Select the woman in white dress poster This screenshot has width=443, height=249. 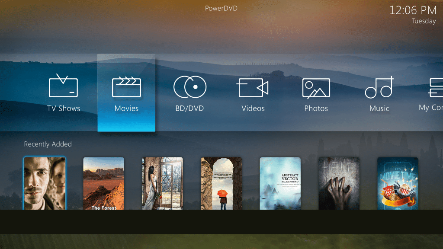coord(163,183)
